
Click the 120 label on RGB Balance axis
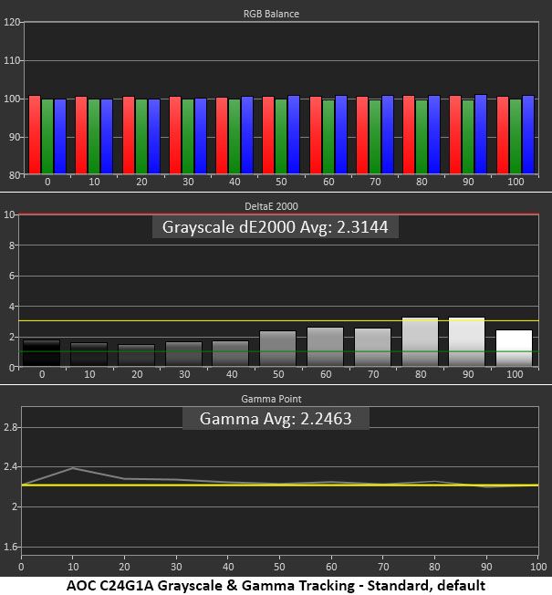coord(11,23)
